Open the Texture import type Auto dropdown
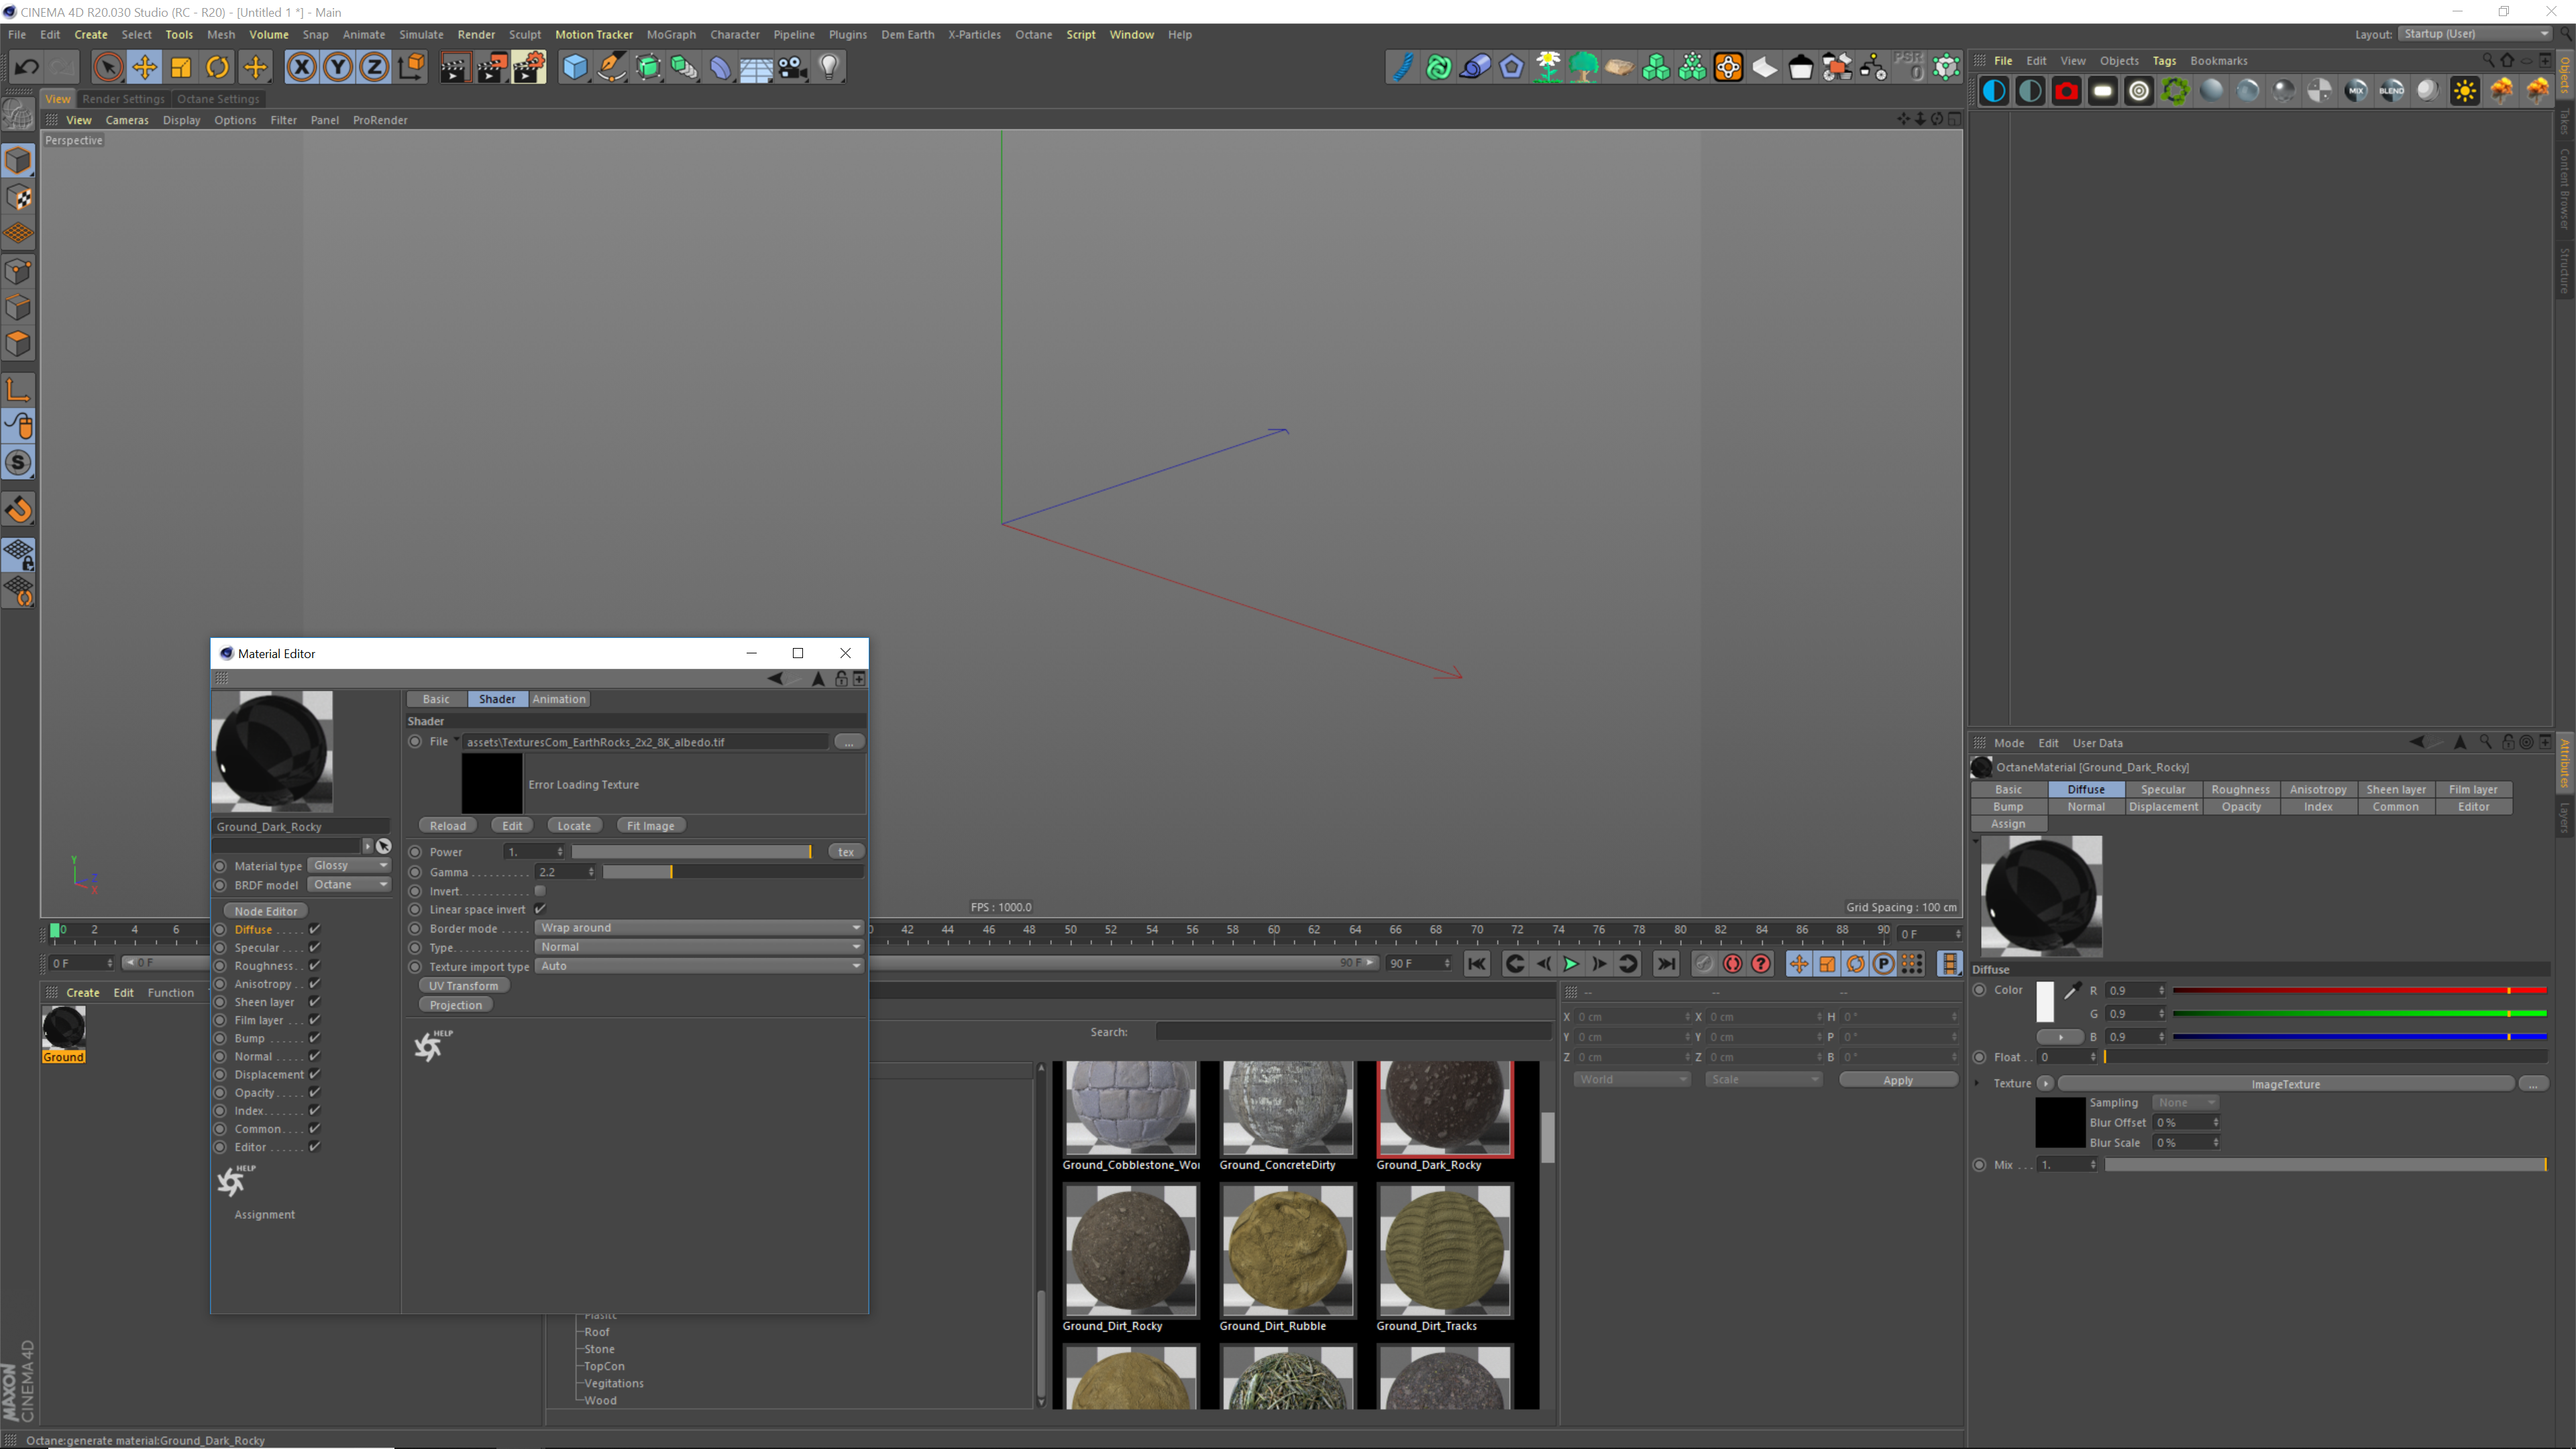 click(699, 966)
